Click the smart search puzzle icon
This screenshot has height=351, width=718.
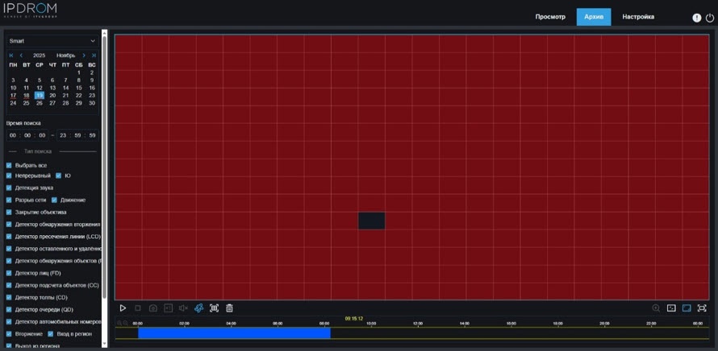coord(198,308)
